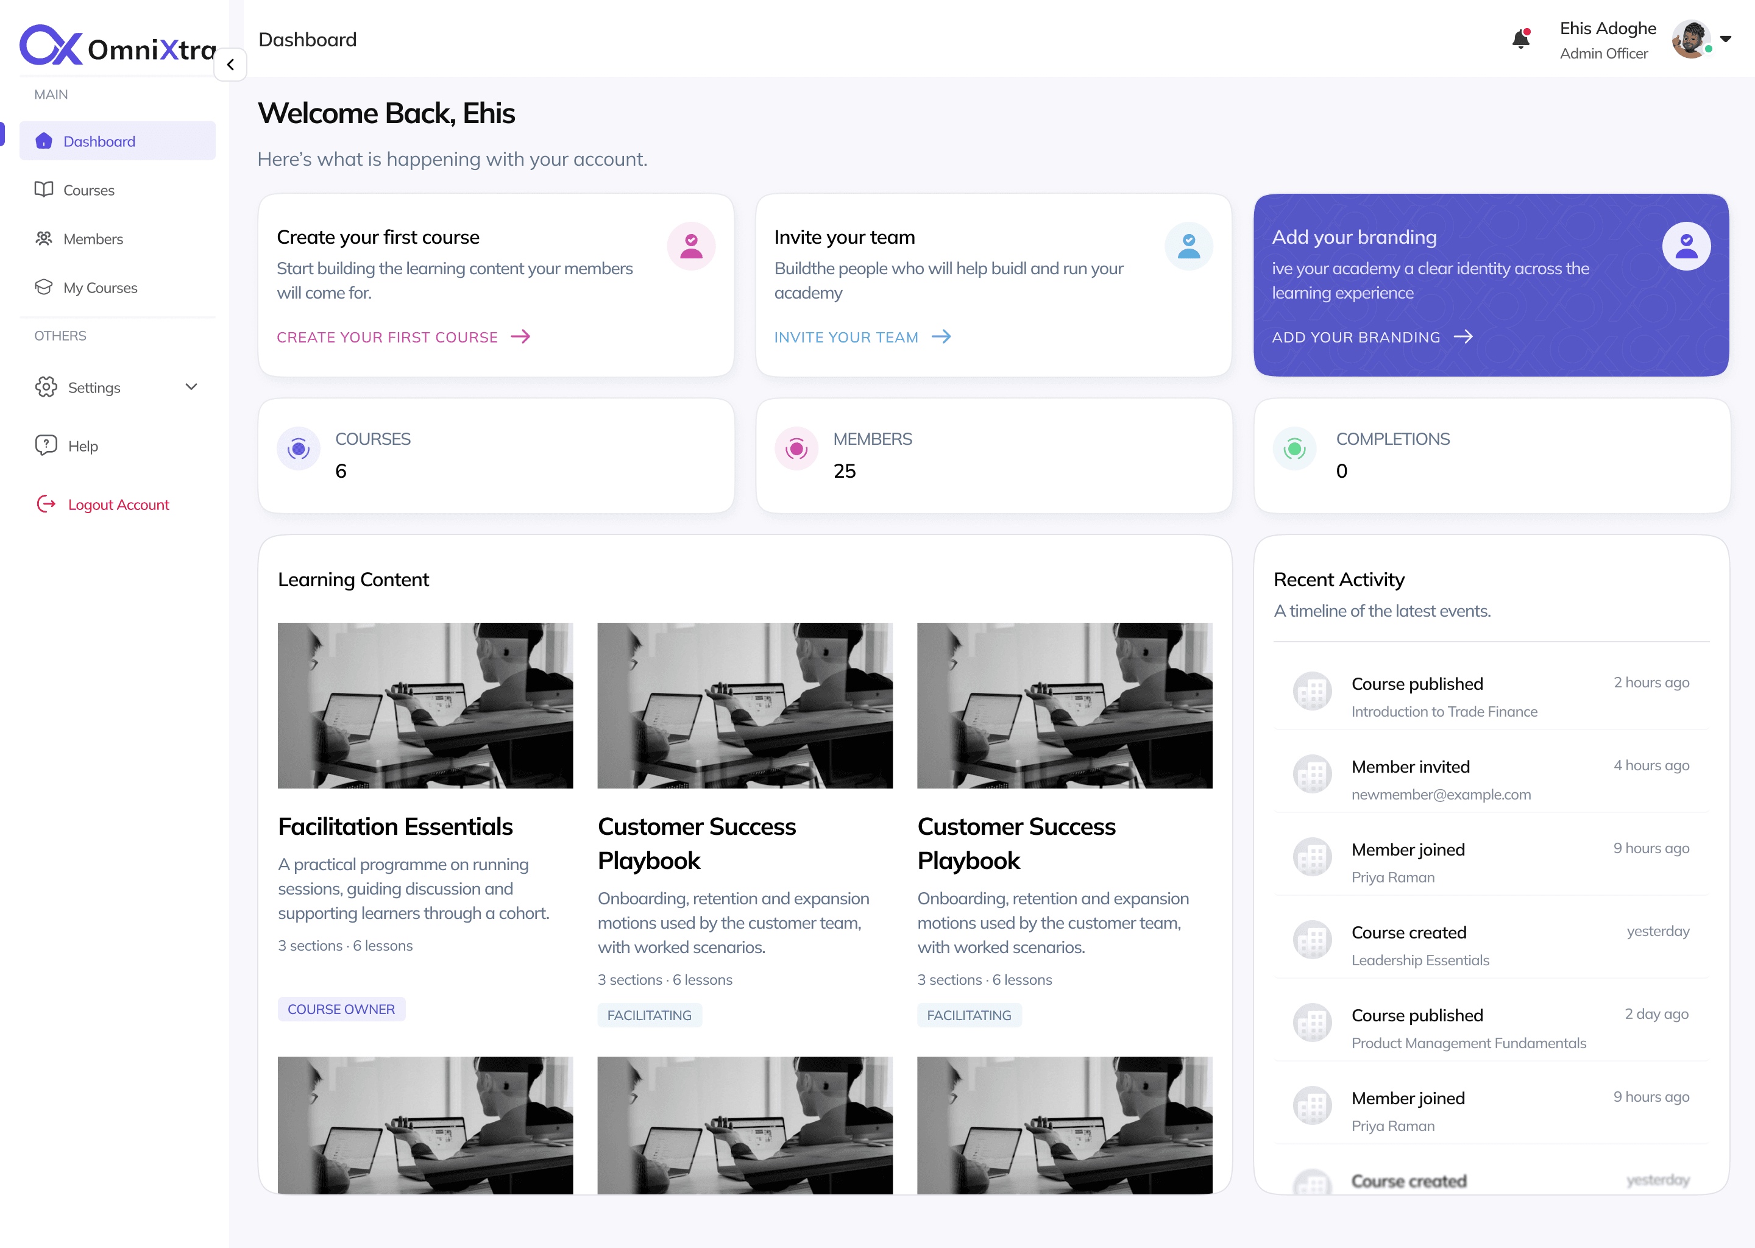Open Members in the sidebar
Screen dimensions: 1755x1248
click(x=118, y=238)
